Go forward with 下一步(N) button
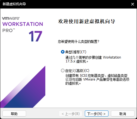137x119 pixels. (97, 114)
